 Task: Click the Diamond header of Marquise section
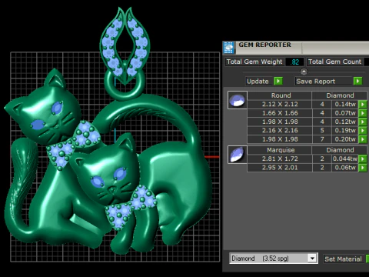point(340,150)
